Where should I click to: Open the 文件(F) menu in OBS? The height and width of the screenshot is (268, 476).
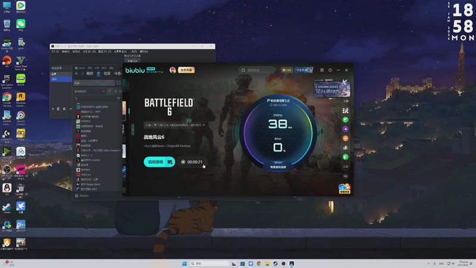click(55, 52)
